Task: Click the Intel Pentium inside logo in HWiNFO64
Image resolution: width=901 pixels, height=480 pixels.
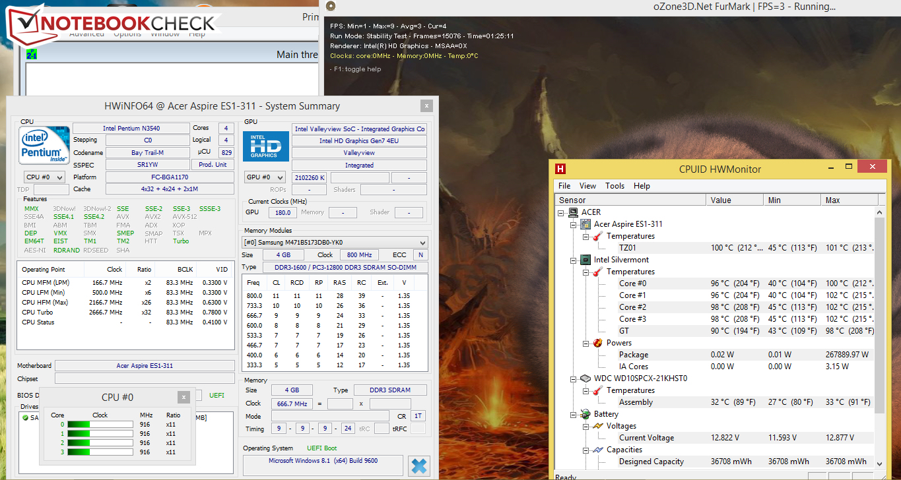Action: pyautogui.click(x=44, y=145)
